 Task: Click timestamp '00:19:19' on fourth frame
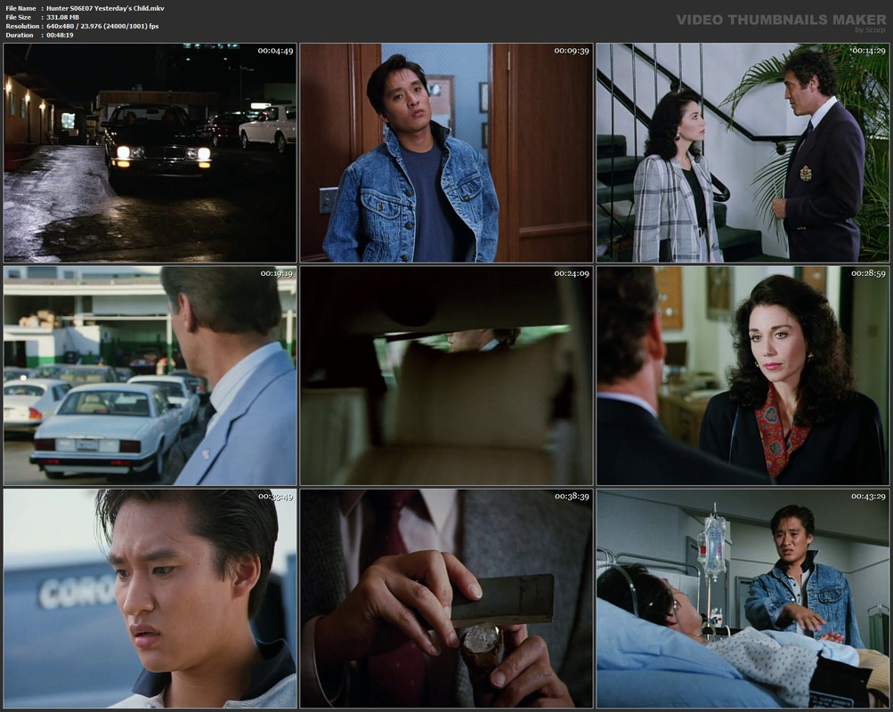pyautogui.click(x=276, y=274)
